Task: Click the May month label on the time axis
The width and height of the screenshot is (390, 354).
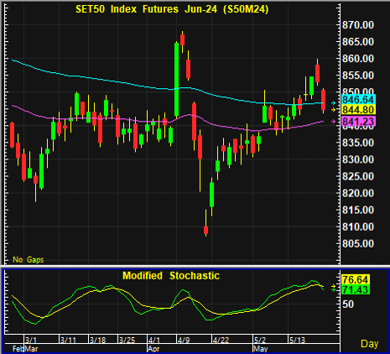Action: [261, 349]
